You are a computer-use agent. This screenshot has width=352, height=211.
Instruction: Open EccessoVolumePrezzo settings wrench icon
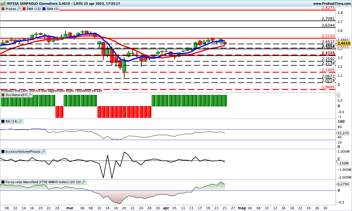(x=43, y=152)
